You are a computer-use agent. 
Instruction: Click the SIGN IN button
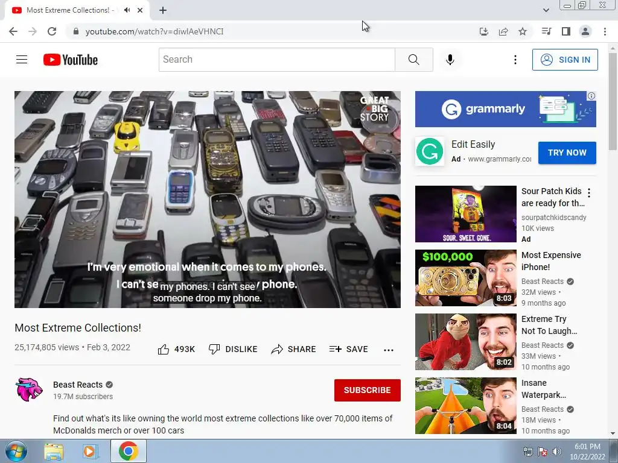click(565, 60)
